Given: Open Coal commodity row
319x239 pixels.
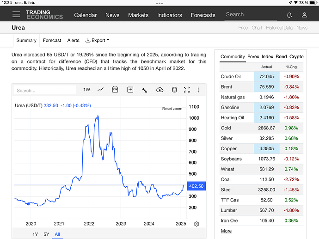Looking at the screenshot, I should coord(261,179).
